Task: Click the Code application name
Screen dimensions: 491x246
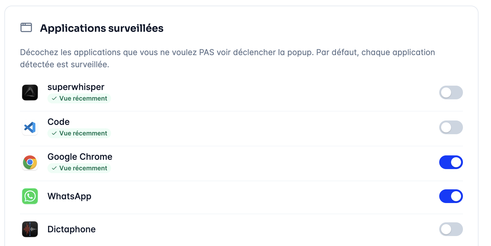Action: [59, 122]
